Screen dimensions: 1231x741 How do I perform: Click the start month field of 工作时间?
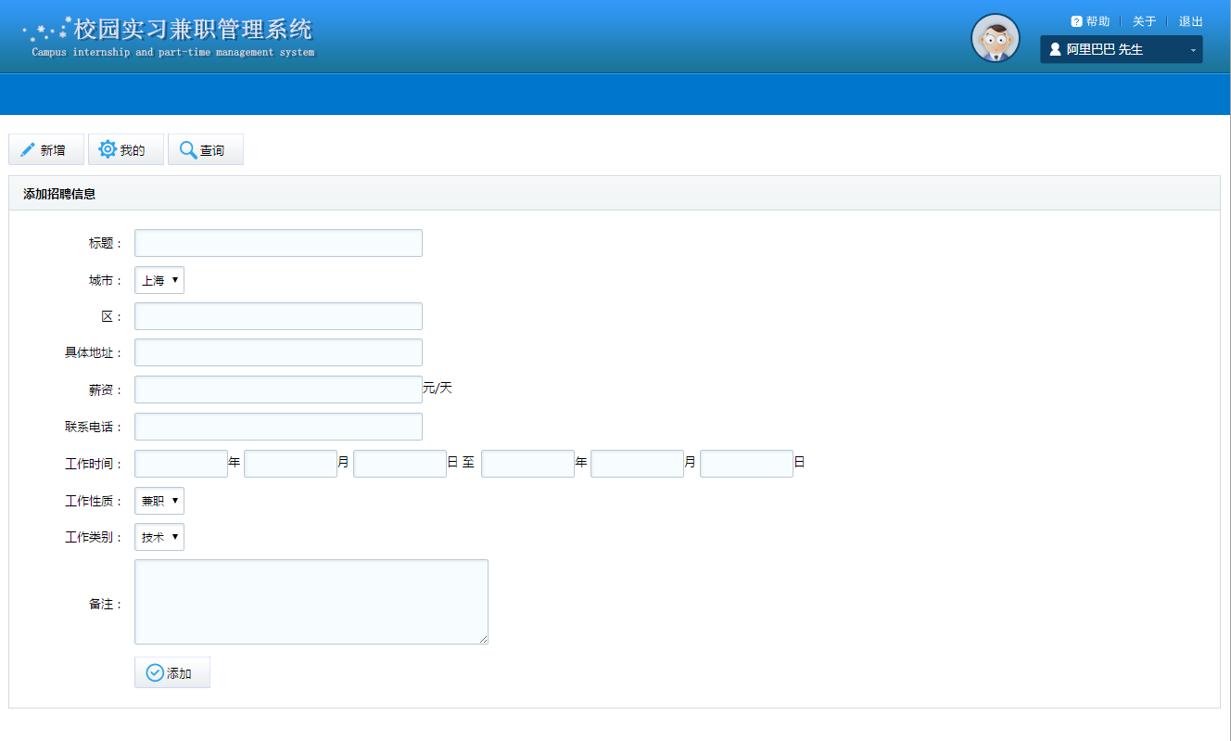(290, 464)
